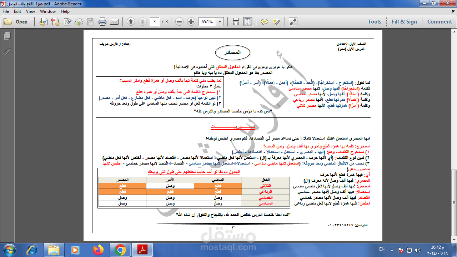Click the volume speaker tray icon

(x=418, y=250)
